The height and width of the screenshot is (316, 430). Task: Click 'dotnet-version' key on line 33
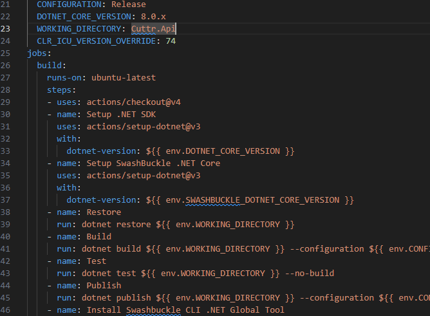pos(101,151)
